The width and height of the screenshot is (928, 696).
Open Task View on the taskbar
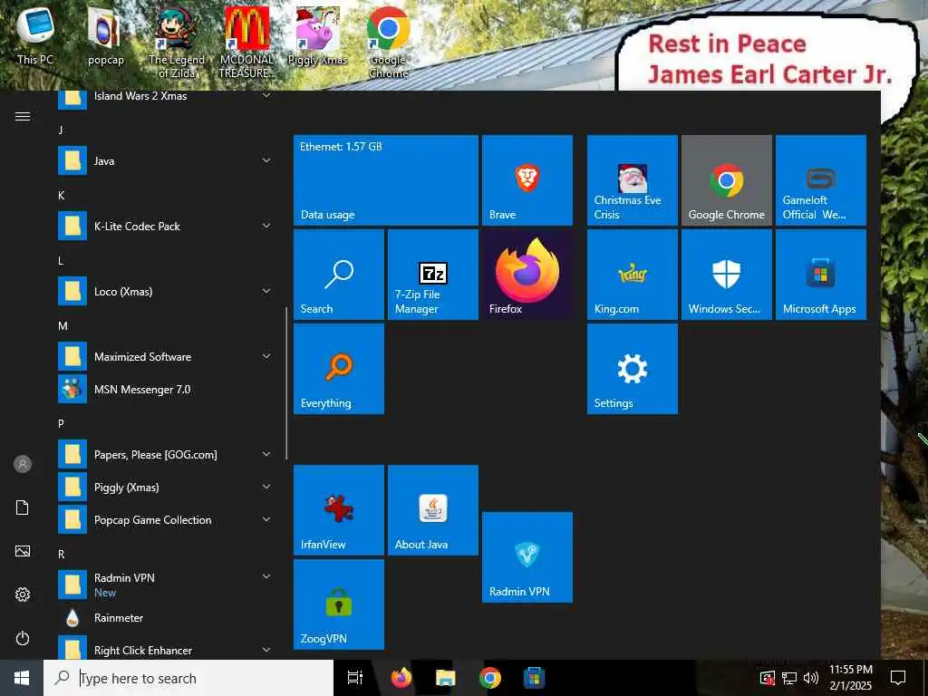355,678
